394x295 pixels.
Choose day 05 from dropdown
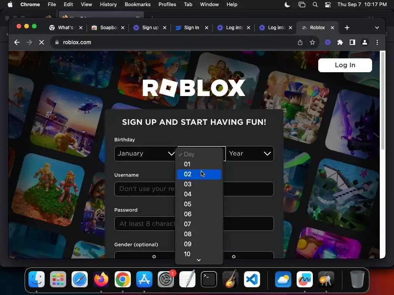pos(199,204)
